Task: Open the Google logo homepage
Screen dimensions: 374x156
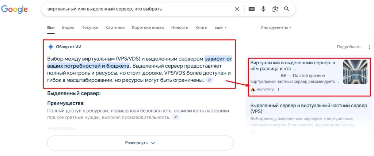Action: 14,9
